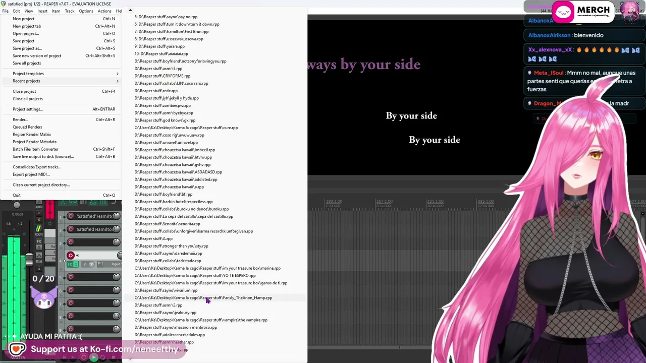Screen dimensions: 646x363
Task: Click the REAPER app icon in title bar
Action: [4, 4]
